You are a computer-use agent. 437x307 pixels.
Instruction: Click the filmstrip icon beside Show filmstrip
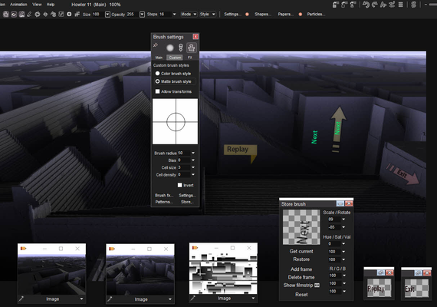(x=317, y=286)
